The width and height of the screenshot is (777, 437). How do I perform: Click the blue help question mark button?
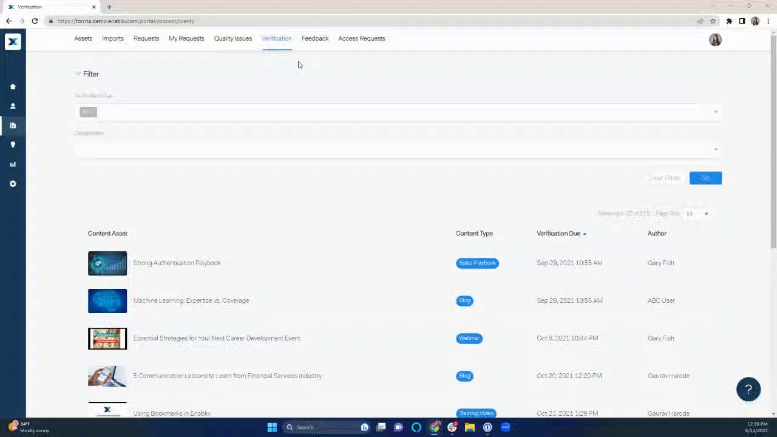click(748, 390)
